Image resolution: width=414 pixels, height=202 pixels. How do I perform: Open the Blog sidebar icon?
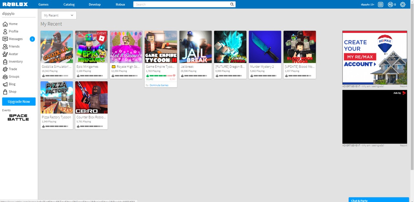[5, 84]
